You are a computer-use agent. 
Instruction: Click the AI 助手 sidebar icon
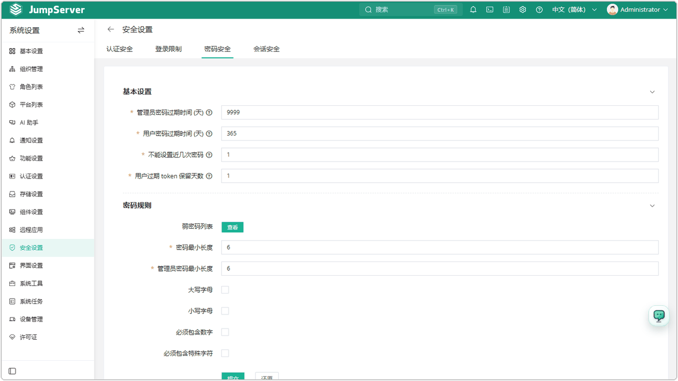12,123
